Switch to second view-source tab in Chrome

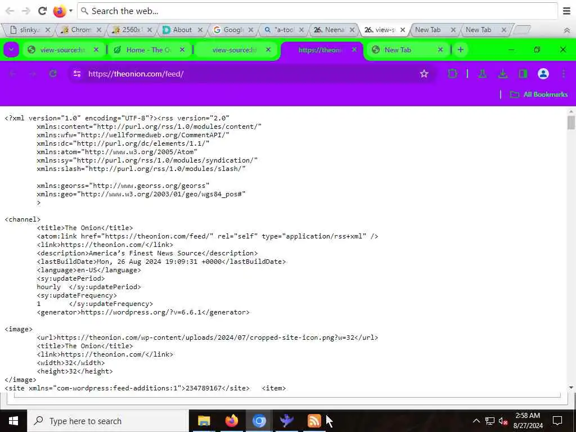pos(235,49)
